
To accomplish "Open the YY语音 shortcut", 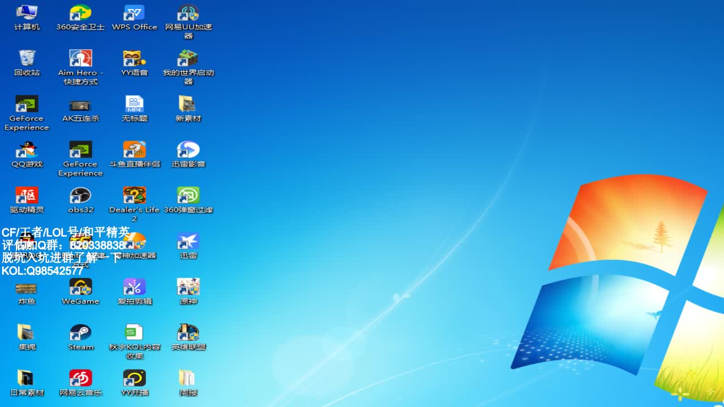I will click(x=135, y=63).
